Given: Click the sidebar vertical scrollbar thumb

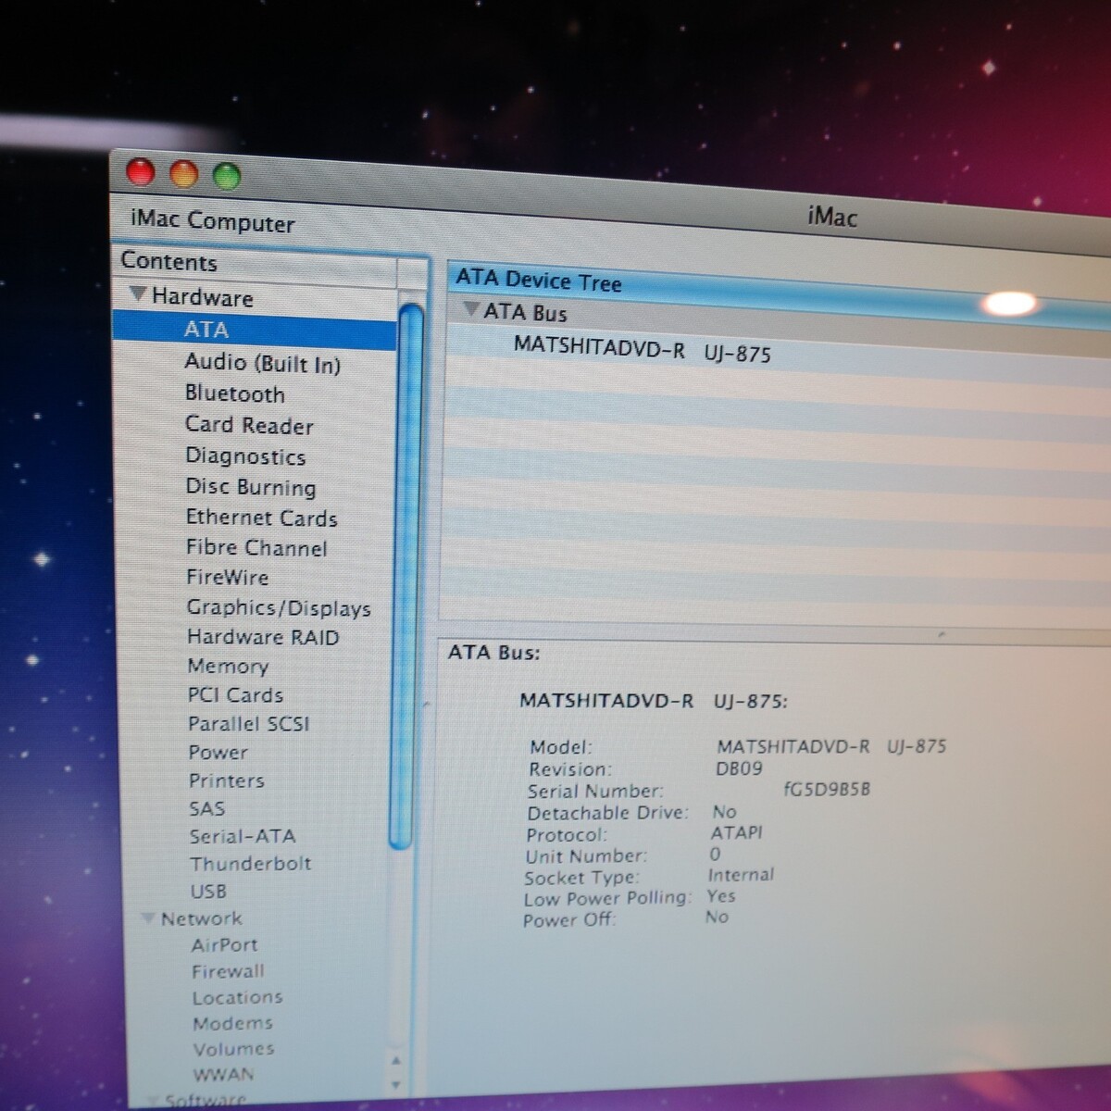Looking at the screenshot, I should pos(406,574).
